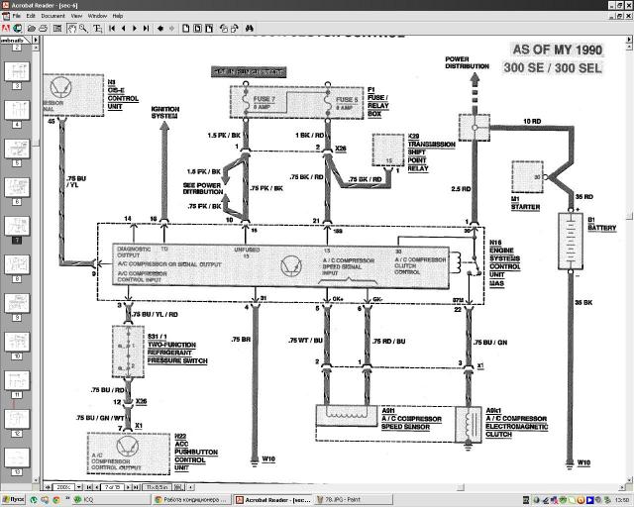634x507 pixels.
Task: Click document vertical scrollbar down arrow
Action: click(x=630, y=480)
